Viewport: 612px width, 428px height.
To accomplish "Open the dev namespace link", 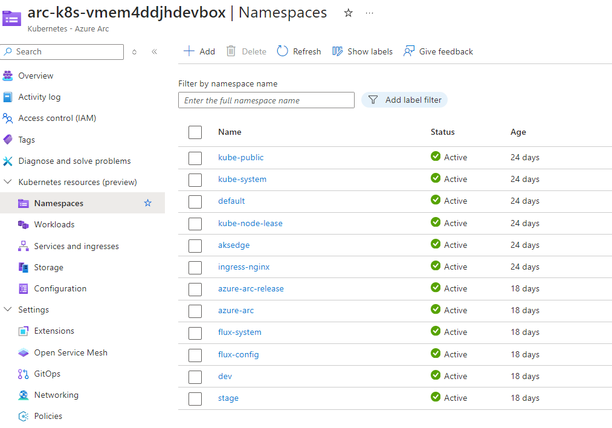I will pyautogui.click(x=225, y=377).
